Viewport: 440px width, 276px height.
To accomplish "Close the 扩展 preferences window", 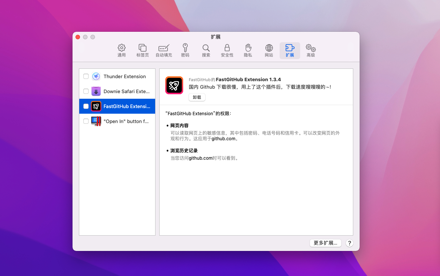I will tap(78, 37).
